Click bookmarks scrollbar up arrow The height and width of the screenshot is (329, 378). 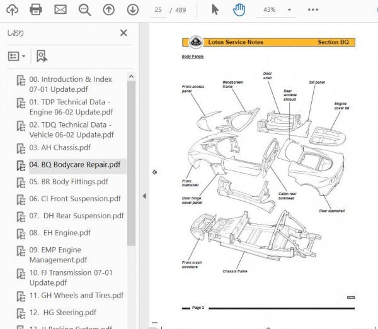(x=132, y=77)
